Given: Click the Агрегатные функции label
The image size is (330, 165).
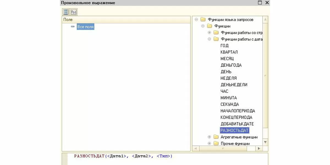Looking at the screenshot, I should (239, 137).
